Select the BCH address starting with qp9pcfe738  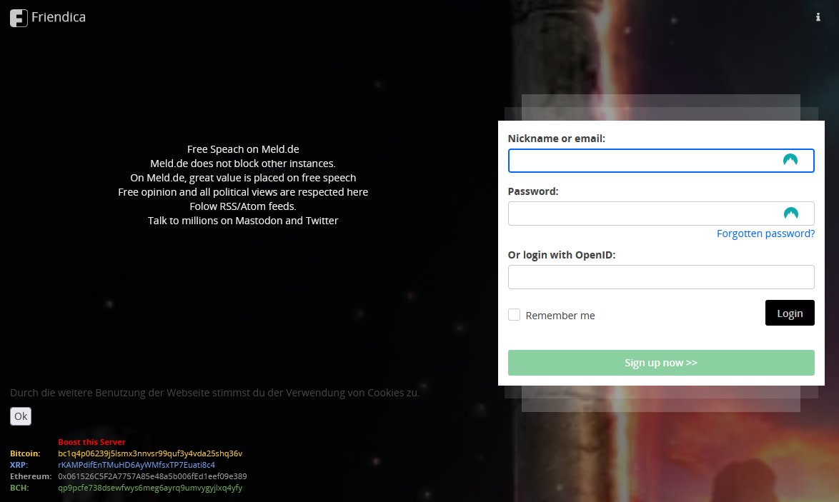tap(150, 488)
